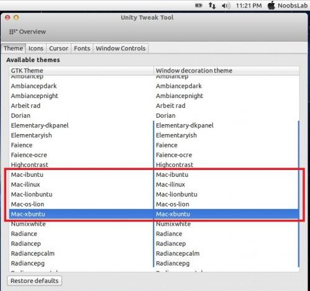Click the Window decoration theme column header
Viewport: 310px width, 291px height.
[x=226, y=71]
